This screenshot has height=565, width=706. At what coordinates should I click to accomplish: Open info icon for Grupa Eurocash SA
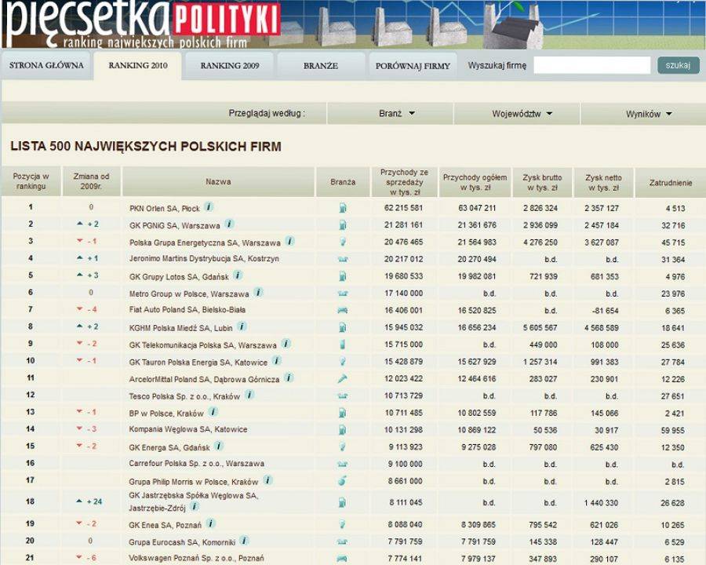[244, 540]
